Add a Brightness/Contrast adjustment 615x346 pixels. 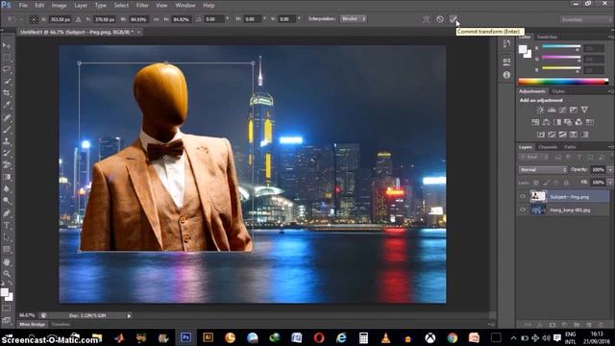point(540,110)
